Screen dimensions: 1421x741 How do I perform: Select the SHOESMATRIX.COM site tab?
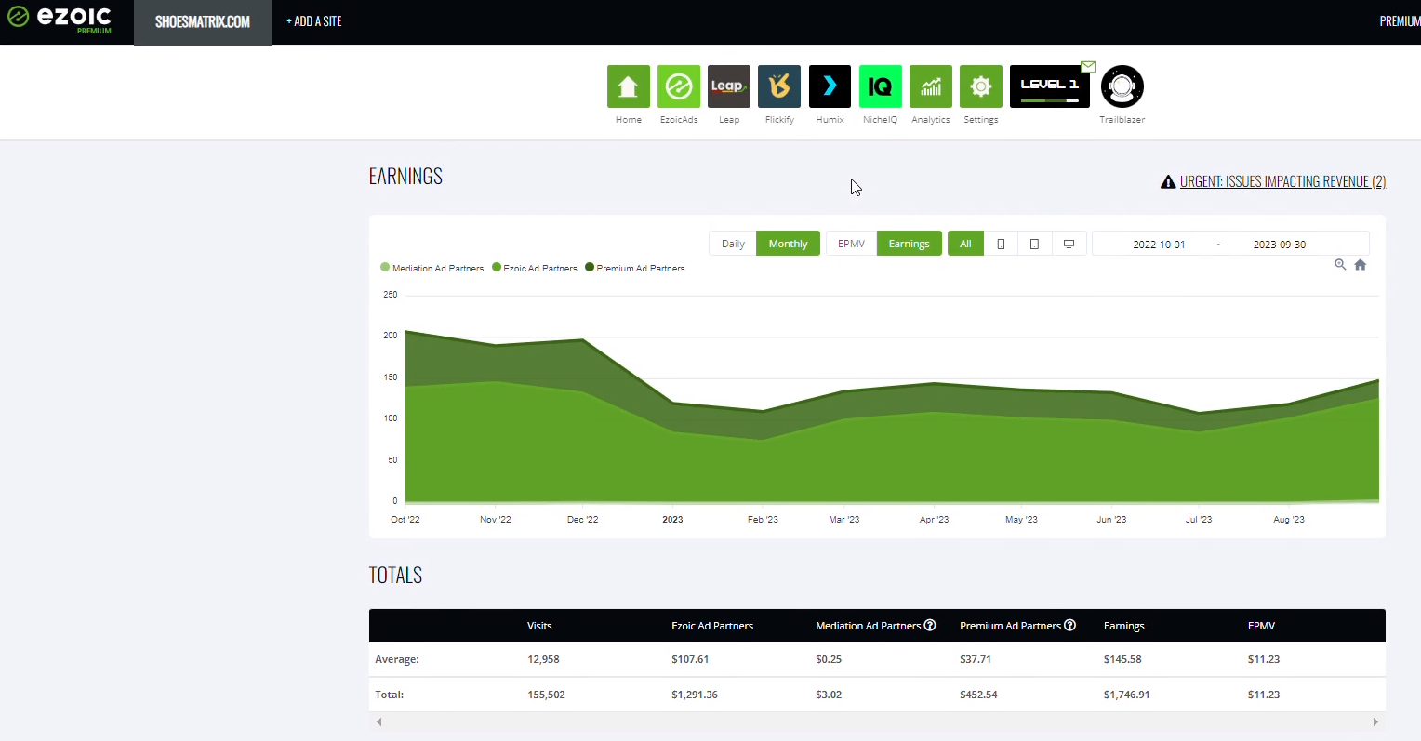[x=203, y=22]
